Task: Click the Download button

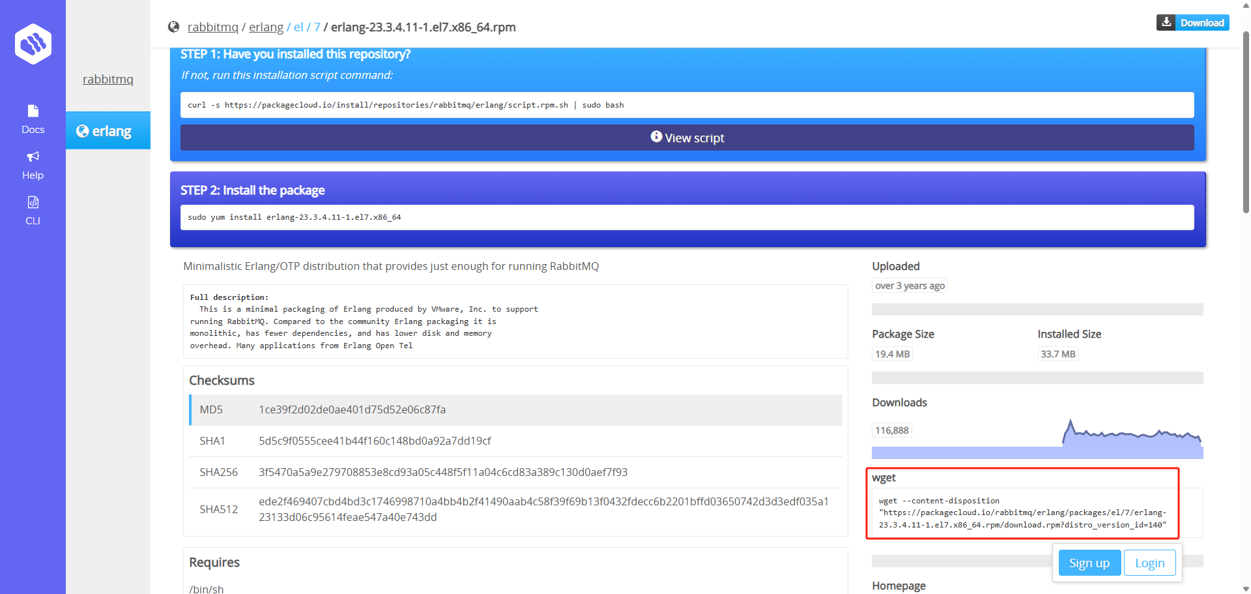Action: point(1193,23)
